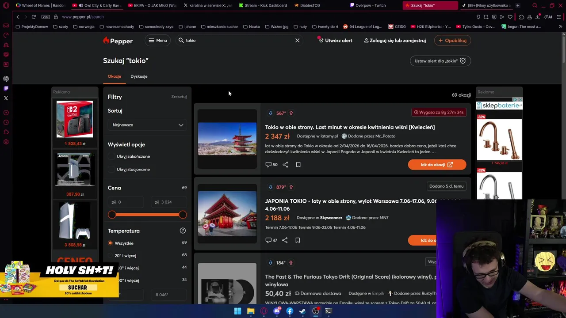The height and width of the screenshot is (318, 566).
Task: Reload the page with refresh icon
Action: tap(33, 17)
